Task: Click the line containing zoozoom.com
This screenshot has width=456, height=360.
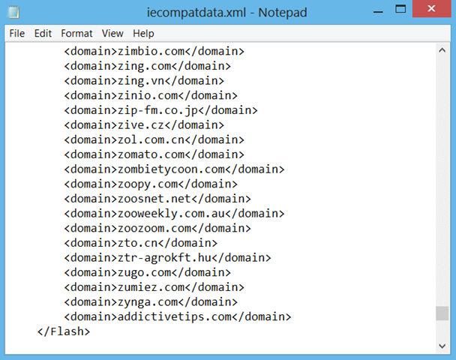Action: click(157, 228)
